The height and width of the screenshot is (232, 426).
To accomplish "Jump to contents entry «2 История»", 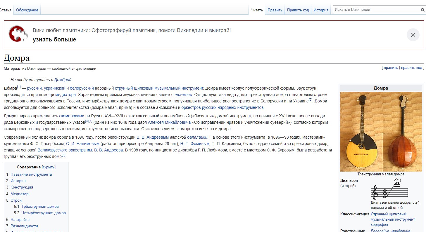I will coord(16,181).
